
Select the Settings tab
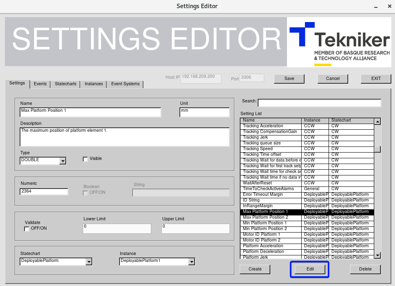click(x=17, y=83)
